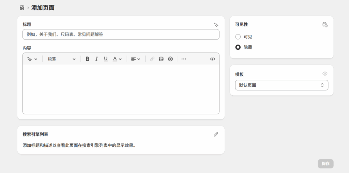The width and height of the screenshot is (349, 173).
Task: Edit 搜索引擎列表 with pencil icon
Action: tap(216, 135)
